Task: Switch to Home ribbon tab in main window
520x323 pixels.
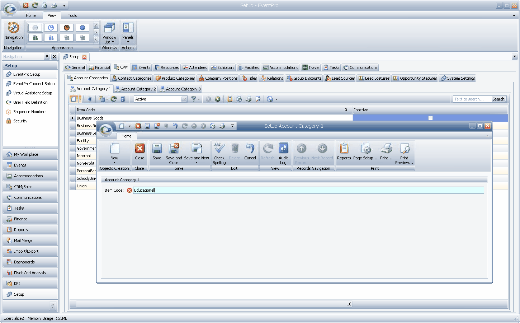Action: [x=31, y=15]
